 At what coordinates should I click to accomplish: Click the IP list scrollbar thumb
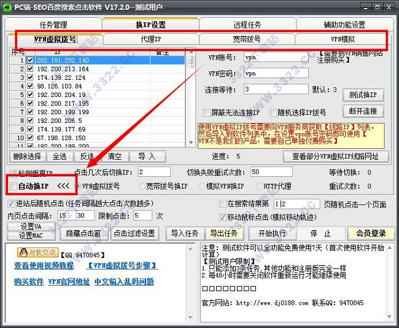191,62
